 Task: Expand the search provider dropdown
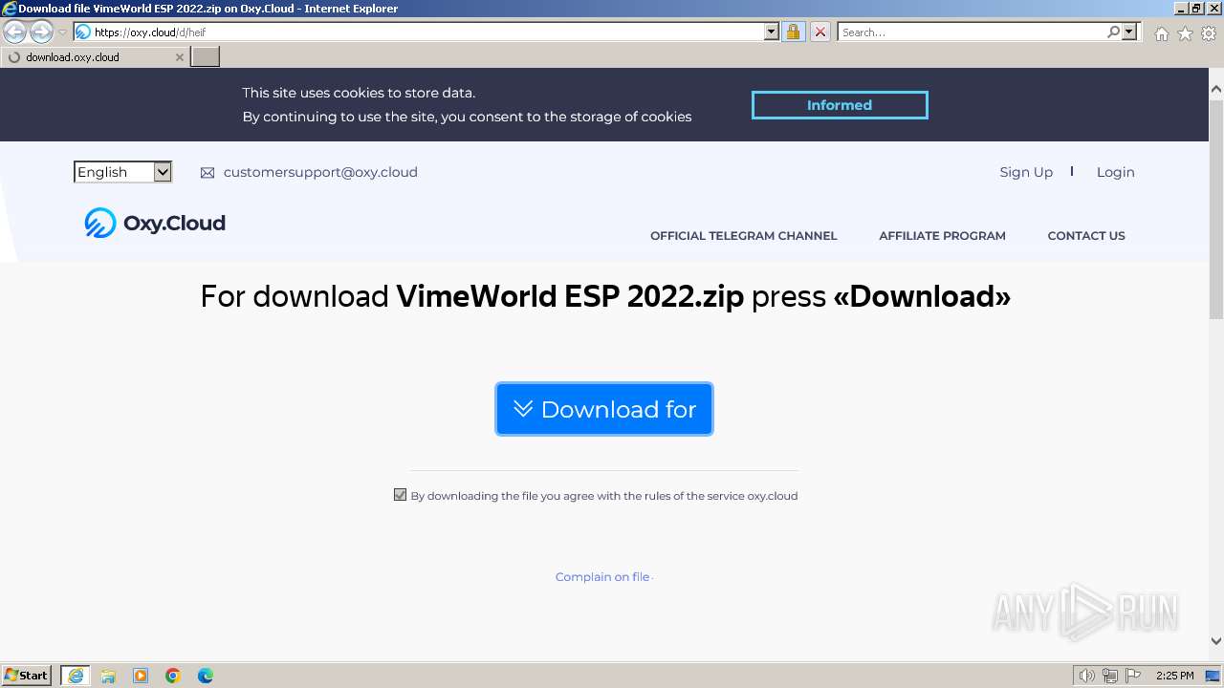click(x=1129, y=32)
